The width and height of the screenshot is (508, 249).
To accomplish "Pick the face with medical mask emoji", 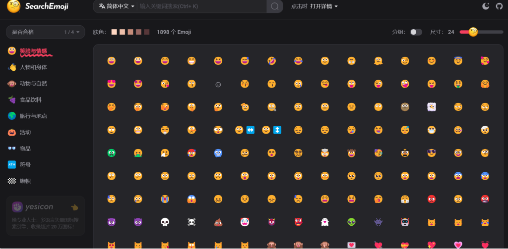I will tap(432, 130).
